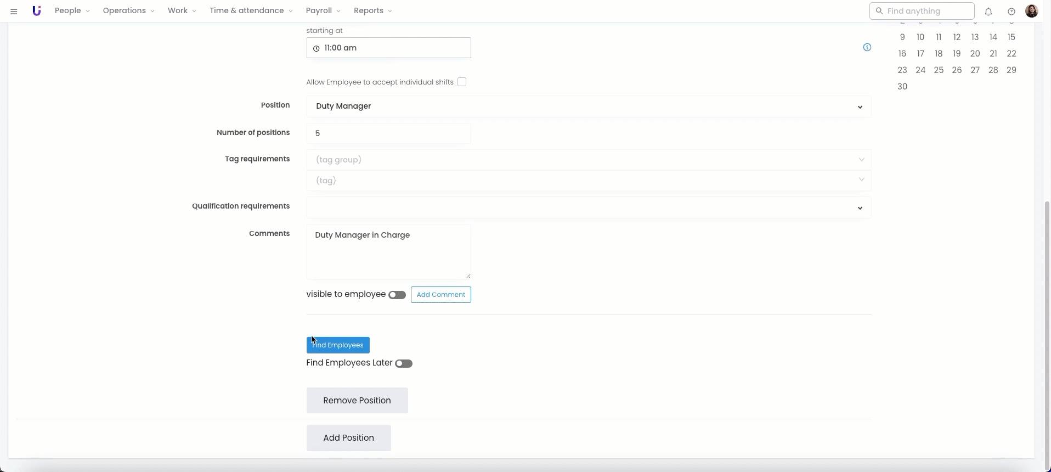Click the search magnifier icon

pyautogui.click(x=879, y=11)
